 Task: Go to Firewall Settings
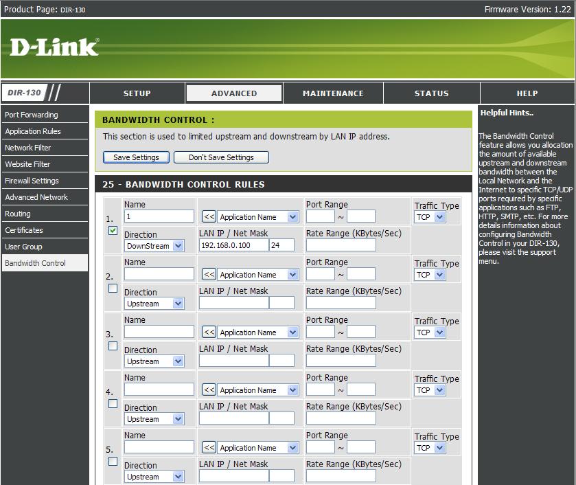45,181
